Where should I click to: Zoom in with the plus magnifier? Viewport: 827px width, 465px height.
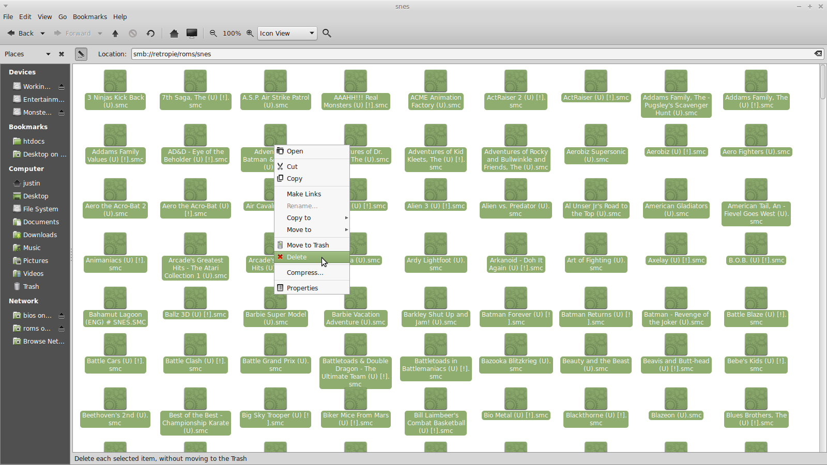(250, 33)
